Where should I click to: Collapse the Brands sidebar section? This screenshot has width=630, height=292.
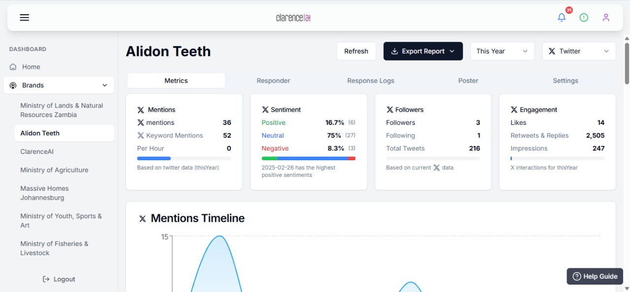(104, 86)
